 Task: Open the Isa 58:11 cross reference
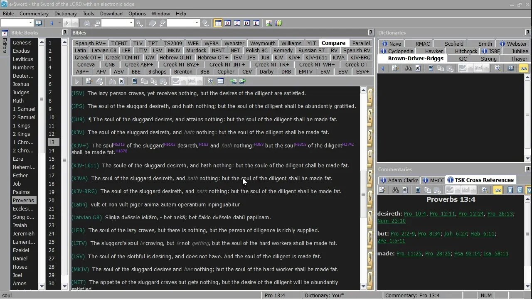(x=496, y=254)
